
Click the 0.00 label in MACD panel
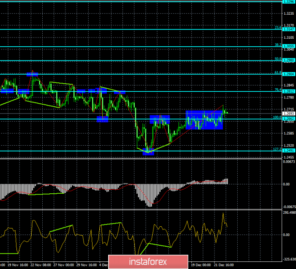click(287, 184)
